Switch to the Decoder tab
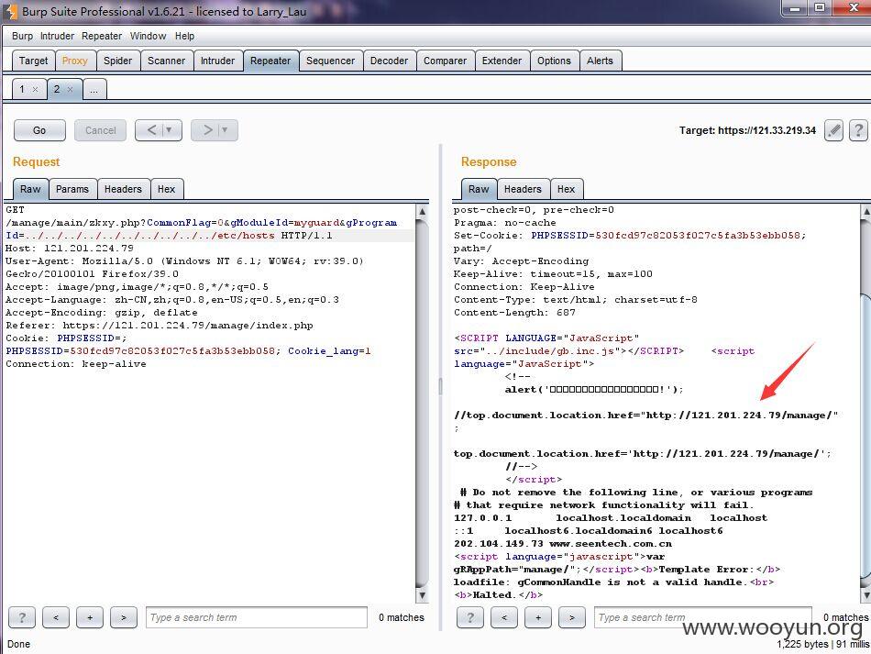This screenshot has height=654, width=871. point(390,61)
